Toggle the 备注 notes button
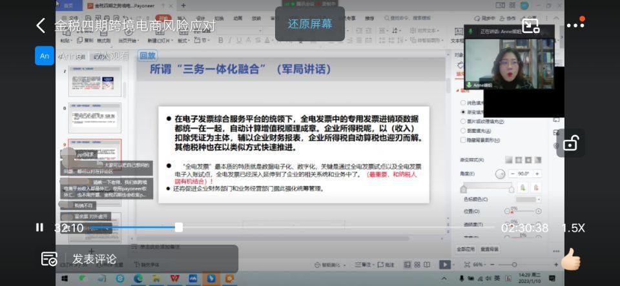 (x=363, y=265)
